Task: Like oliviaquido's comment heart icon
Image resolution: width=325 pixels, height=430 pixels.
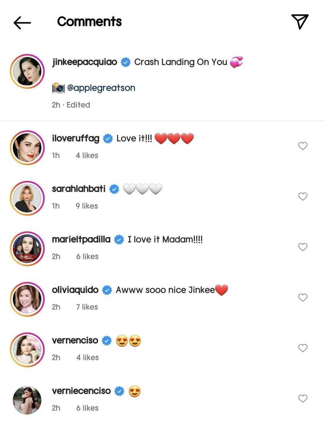Action: pos(303,297)
